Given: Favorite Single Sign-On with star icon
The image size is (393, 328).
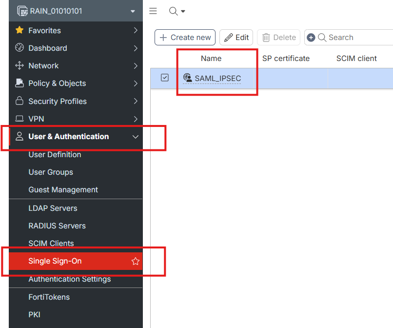Looking at the screenshot, I should click(136, 261).
